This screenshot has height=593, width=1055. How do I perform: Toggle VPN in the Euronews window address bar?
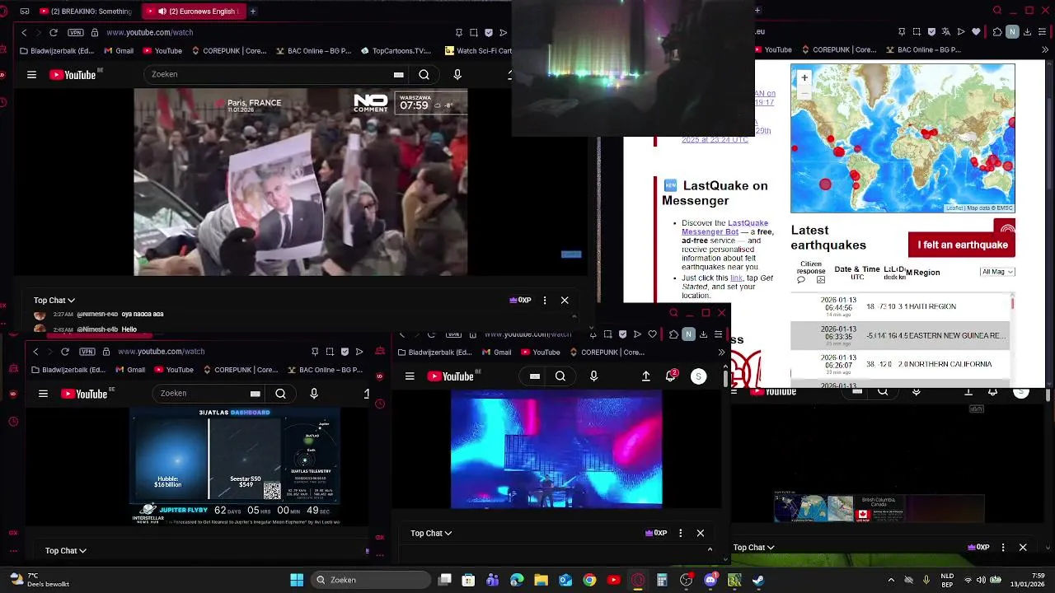tap(76, 32)
